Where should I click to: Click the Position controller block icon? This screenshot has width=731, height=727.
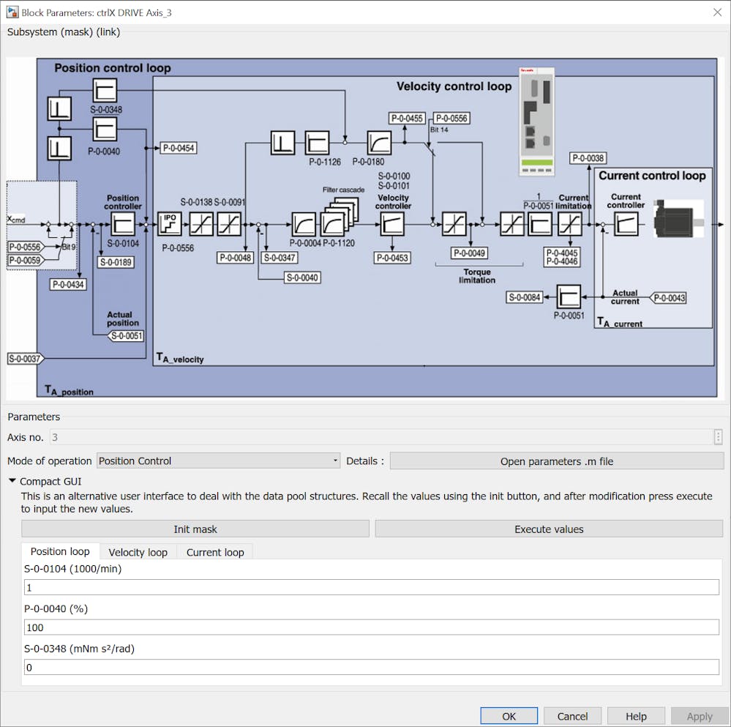tap(123, 225)
